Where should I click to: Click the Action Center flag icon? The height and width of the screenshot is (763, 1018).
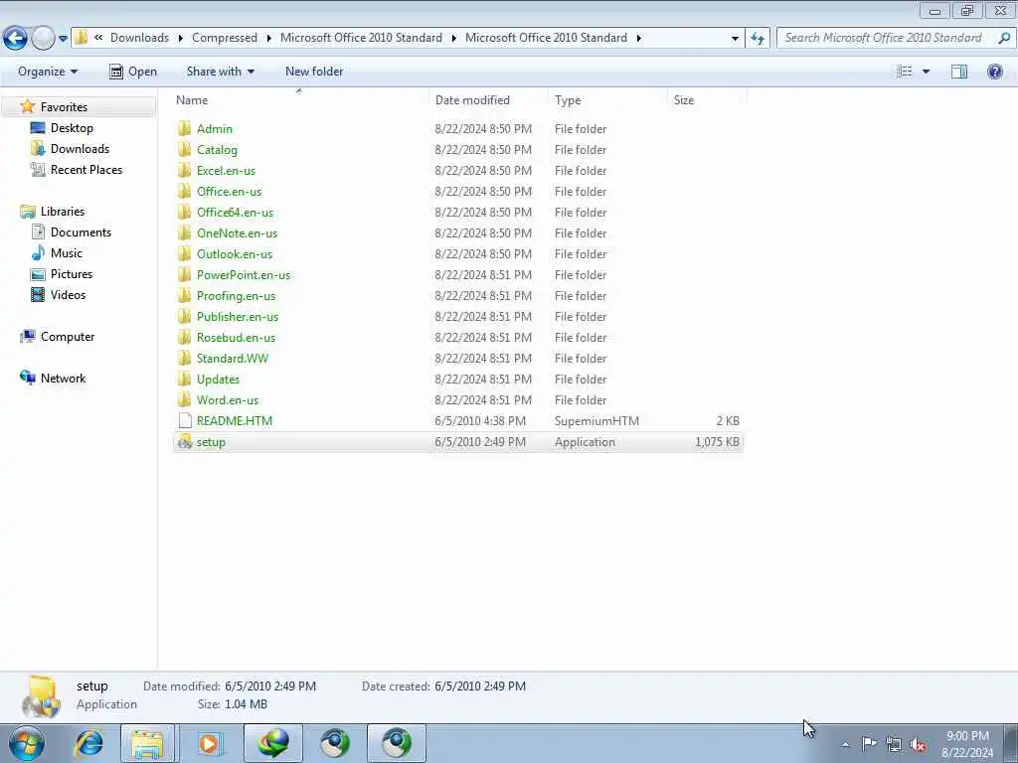coord(869,743)
